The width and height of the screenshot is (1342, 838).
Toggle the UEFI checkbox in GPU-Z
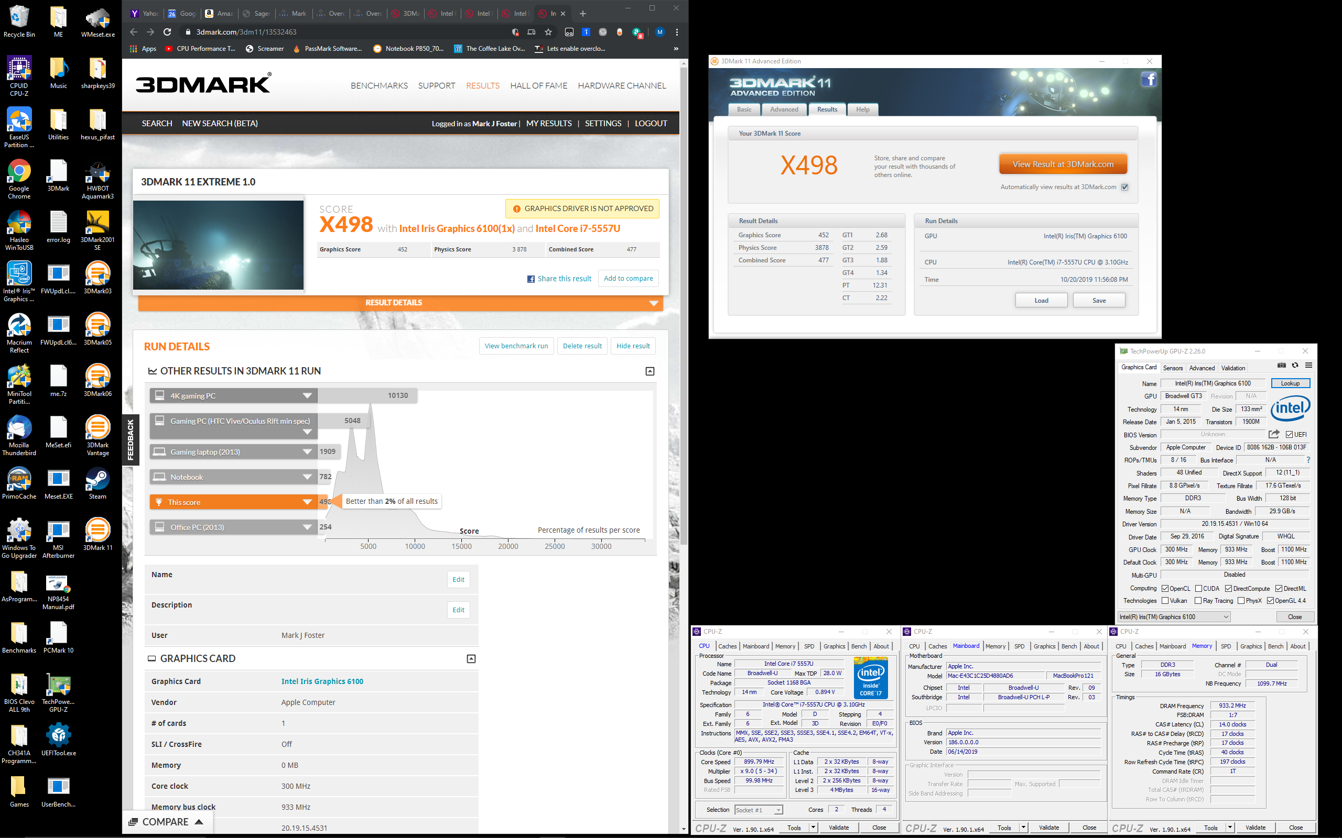coord(1290,435)
